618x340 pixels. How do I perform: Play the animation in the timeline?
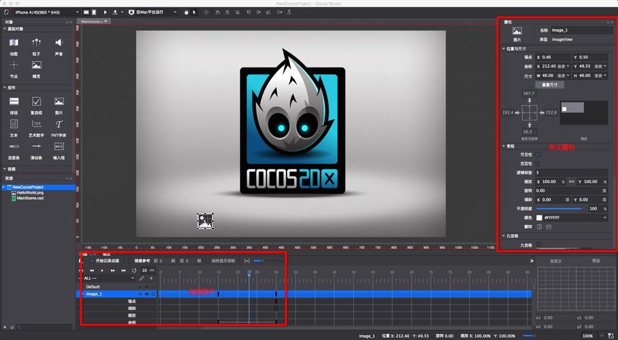click(x=102, y=271)
